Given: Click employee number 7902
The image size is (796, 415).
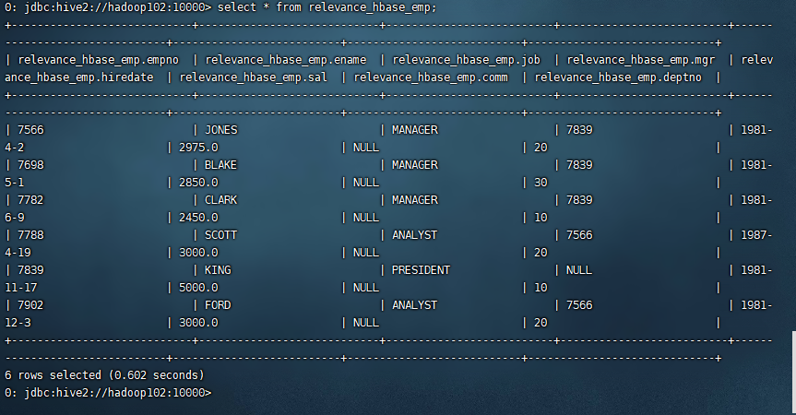Looking at the screenshot, I should pyautogui.click(x=31, y=305).
